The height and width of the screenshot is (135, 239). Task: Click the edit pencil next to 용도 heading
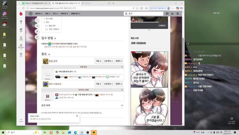[49, 54]
